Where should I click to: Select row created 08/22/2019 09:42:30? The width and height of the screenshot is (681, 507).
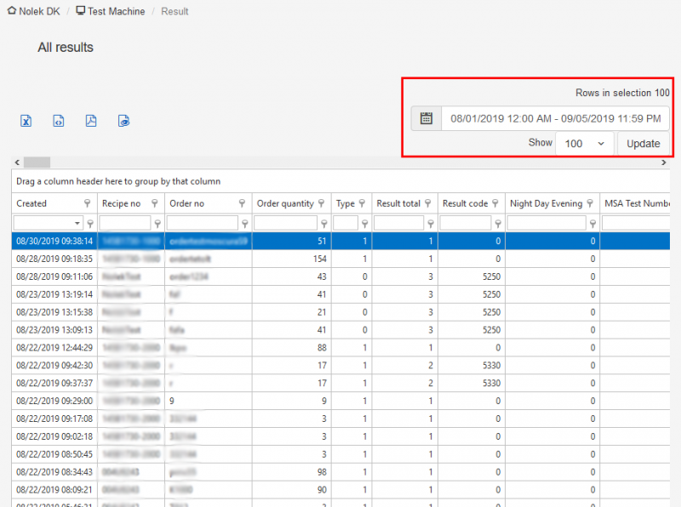tap(340, 366)
